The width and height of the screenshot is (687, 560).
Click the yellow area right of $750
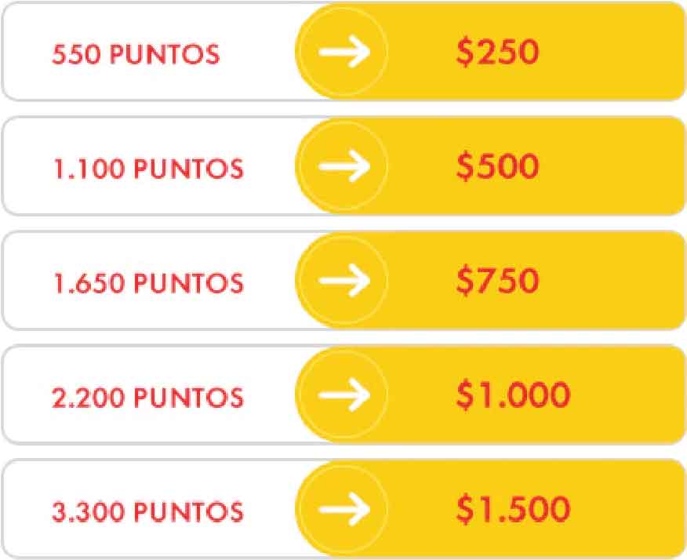[x=611, y=281]
